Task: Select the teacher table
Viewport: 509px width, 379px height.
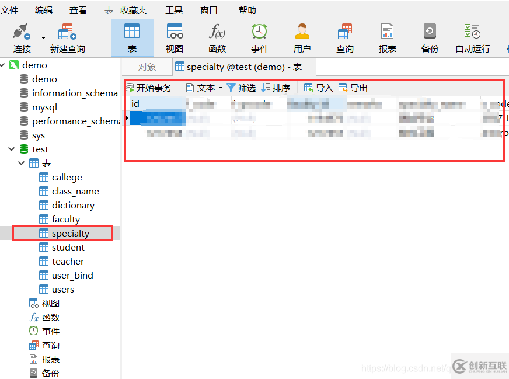Action: click(68, 261)
